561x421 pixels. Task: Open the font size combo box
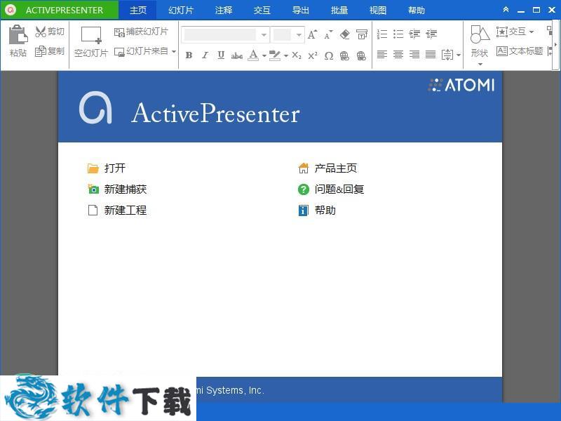coord(288,34)
